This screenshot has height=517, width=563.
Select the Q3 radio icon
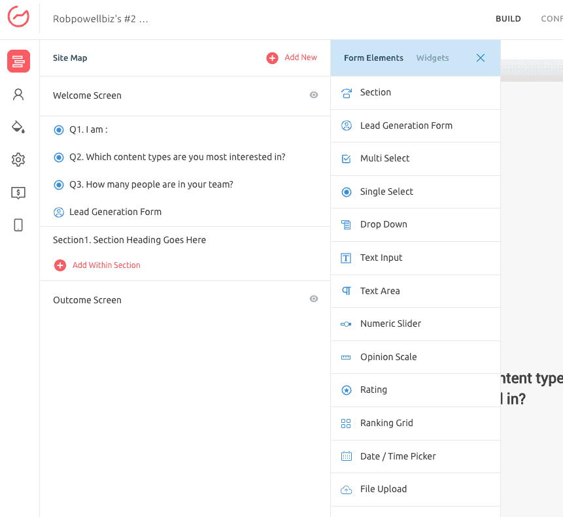click(59, 185)
